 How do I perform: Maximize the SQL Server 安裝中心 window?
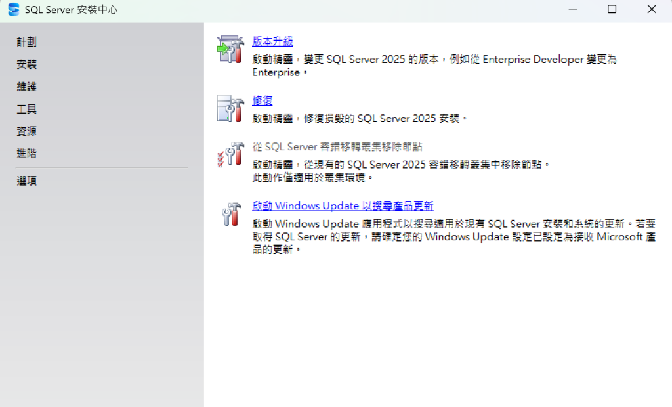[x=612, y=9]
